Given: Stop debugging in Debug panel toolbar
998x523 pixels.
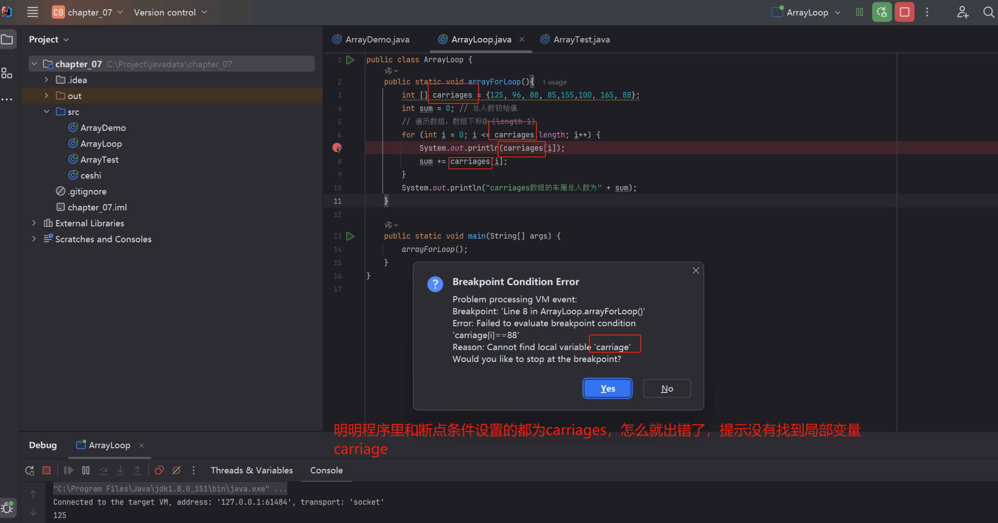Looking at the screenshot, I should [47, 470].
